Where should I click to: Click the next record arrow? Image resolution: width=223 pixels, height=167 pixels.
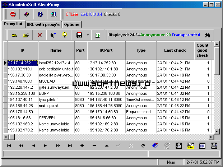click(45, 145)
